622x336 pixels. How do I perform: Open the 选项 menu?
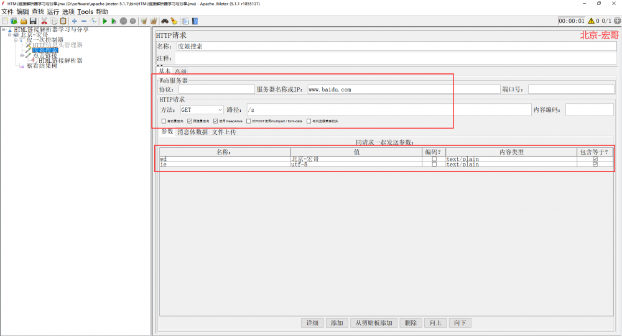[68, 12]
